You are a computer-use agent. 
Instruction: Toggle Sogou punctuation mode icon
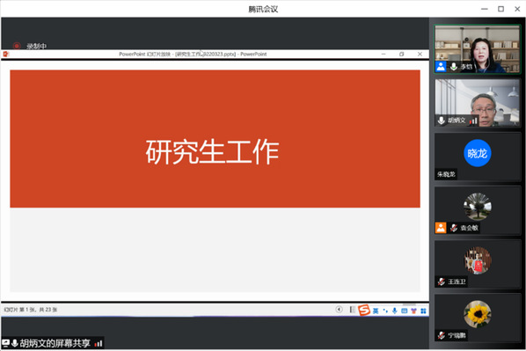pos(385,311)
